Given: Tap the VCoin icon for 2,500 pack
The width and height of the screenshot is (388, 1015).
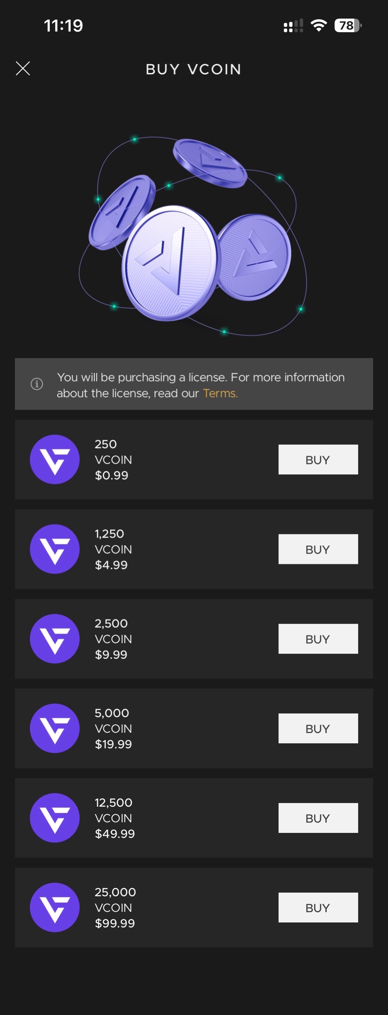Looking at the screenshot, I should (55, 639).
